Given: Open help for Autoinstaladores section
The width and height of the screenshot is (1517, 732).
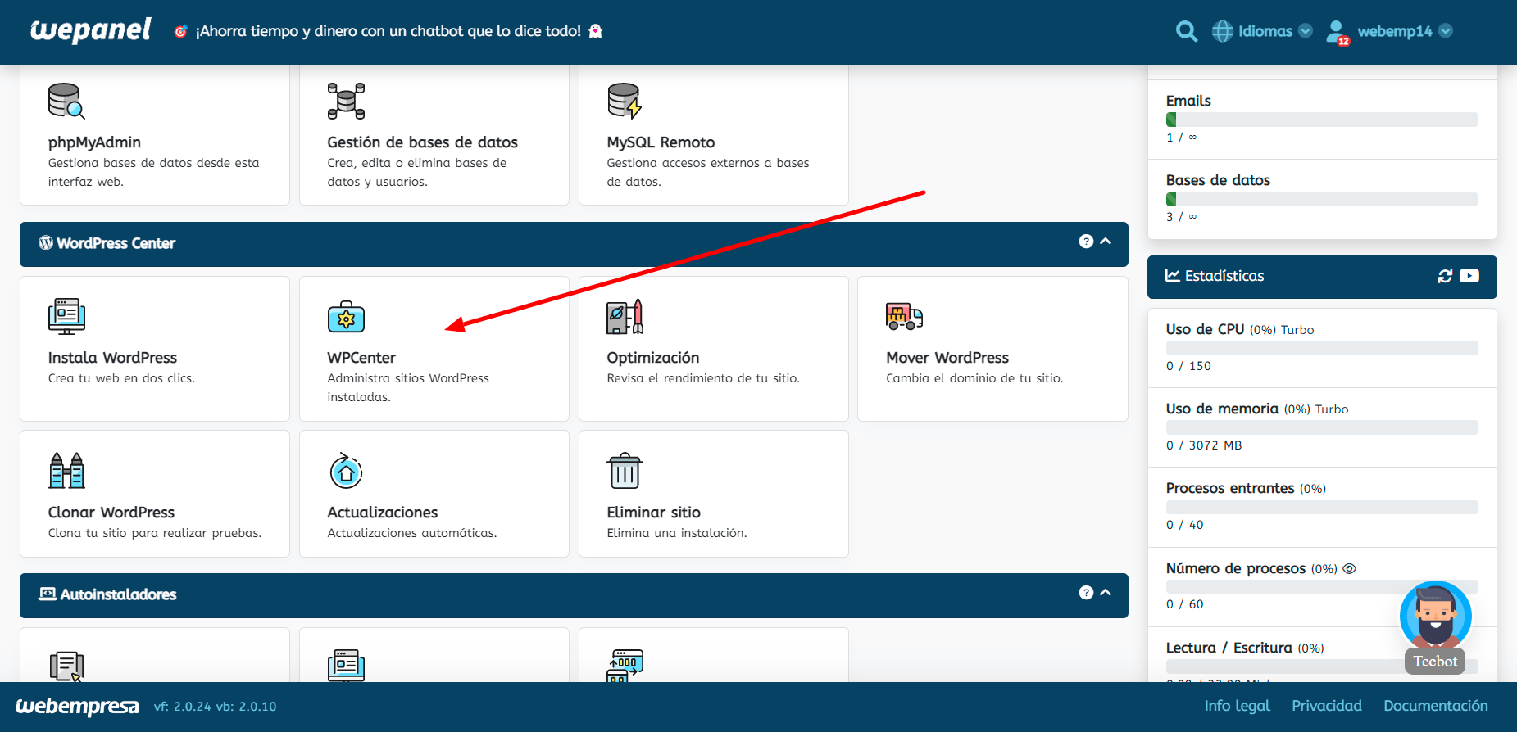Looking at the screenshot, I should (1086, 593).
